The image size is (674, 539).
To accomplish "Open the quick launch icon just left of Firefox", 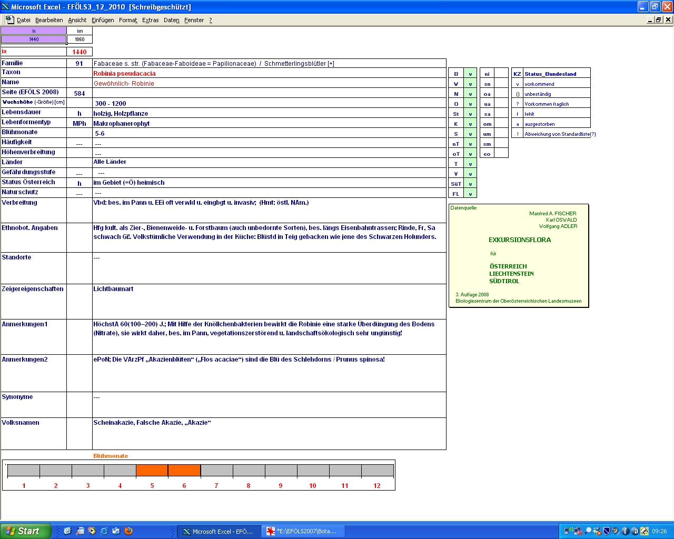I will pyautogui.click(x=116, y=531).
